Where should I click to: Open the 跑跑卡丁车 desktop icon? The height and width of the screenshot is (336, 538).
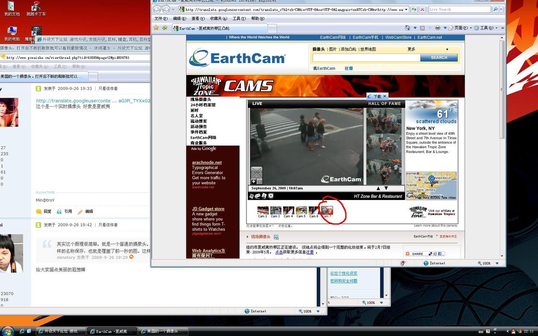pos(36,9)
